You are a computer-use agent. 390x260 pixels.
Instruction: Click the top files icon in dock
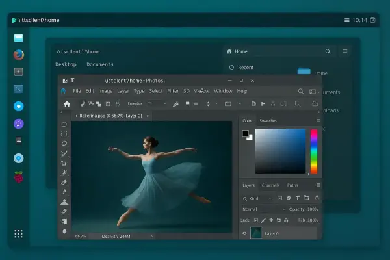(x=19, y=38)
